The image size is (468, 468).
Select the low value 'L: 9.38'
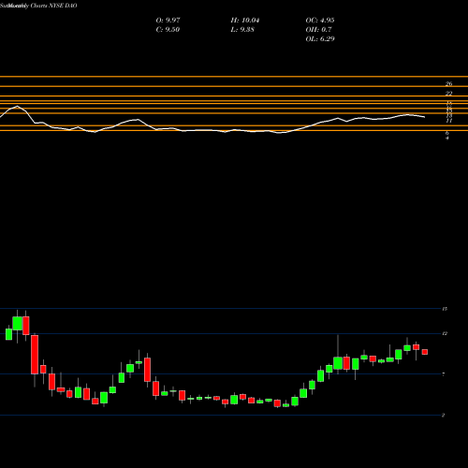coord(242,30)
